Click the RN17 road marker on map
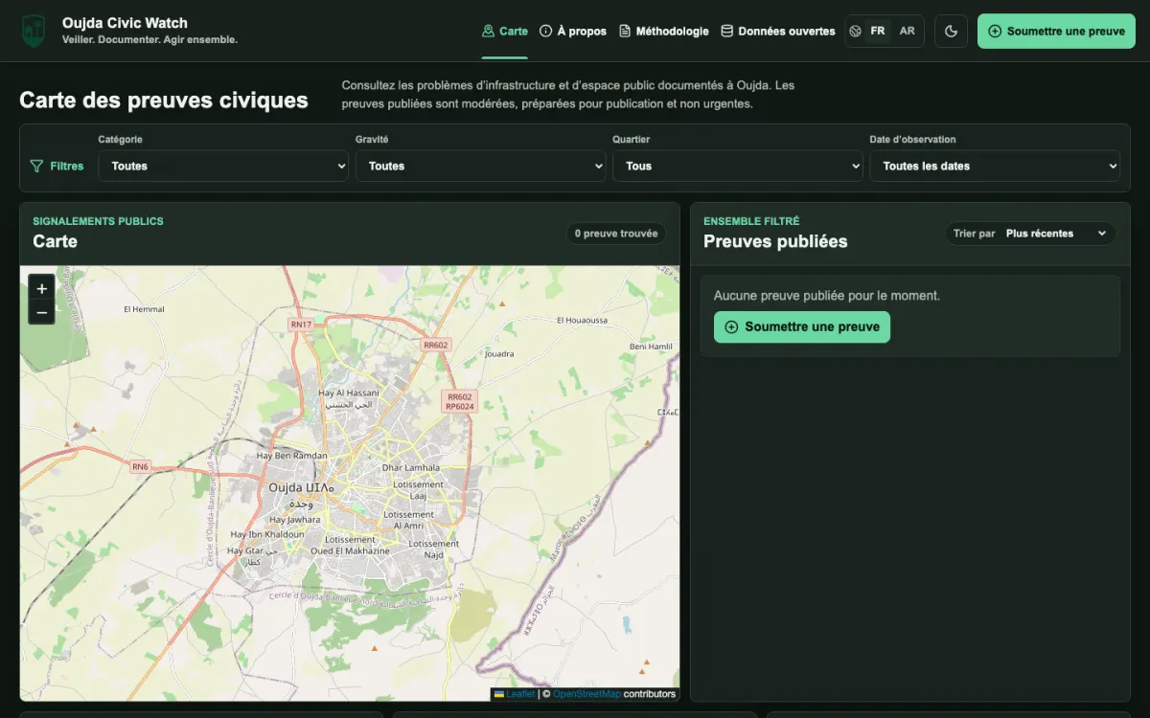This screenshot has width=1150, height=718. click(301, 325)
